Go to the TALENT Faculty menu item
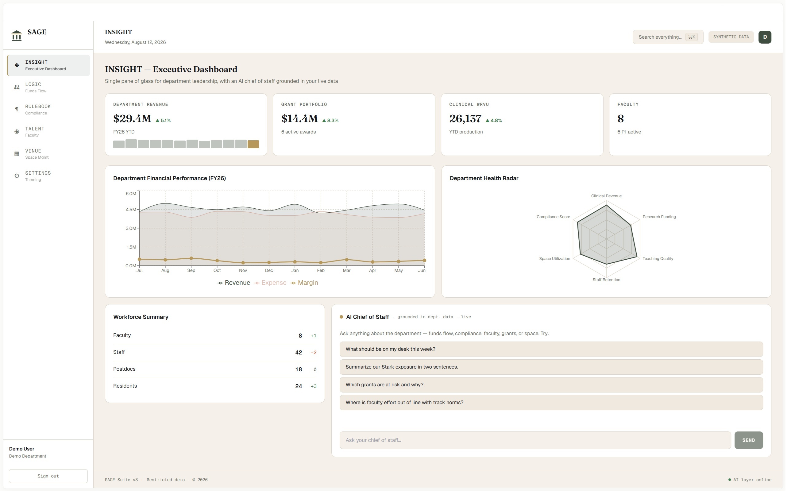Viewport: 787px width, 491px height. coord(49,132)
